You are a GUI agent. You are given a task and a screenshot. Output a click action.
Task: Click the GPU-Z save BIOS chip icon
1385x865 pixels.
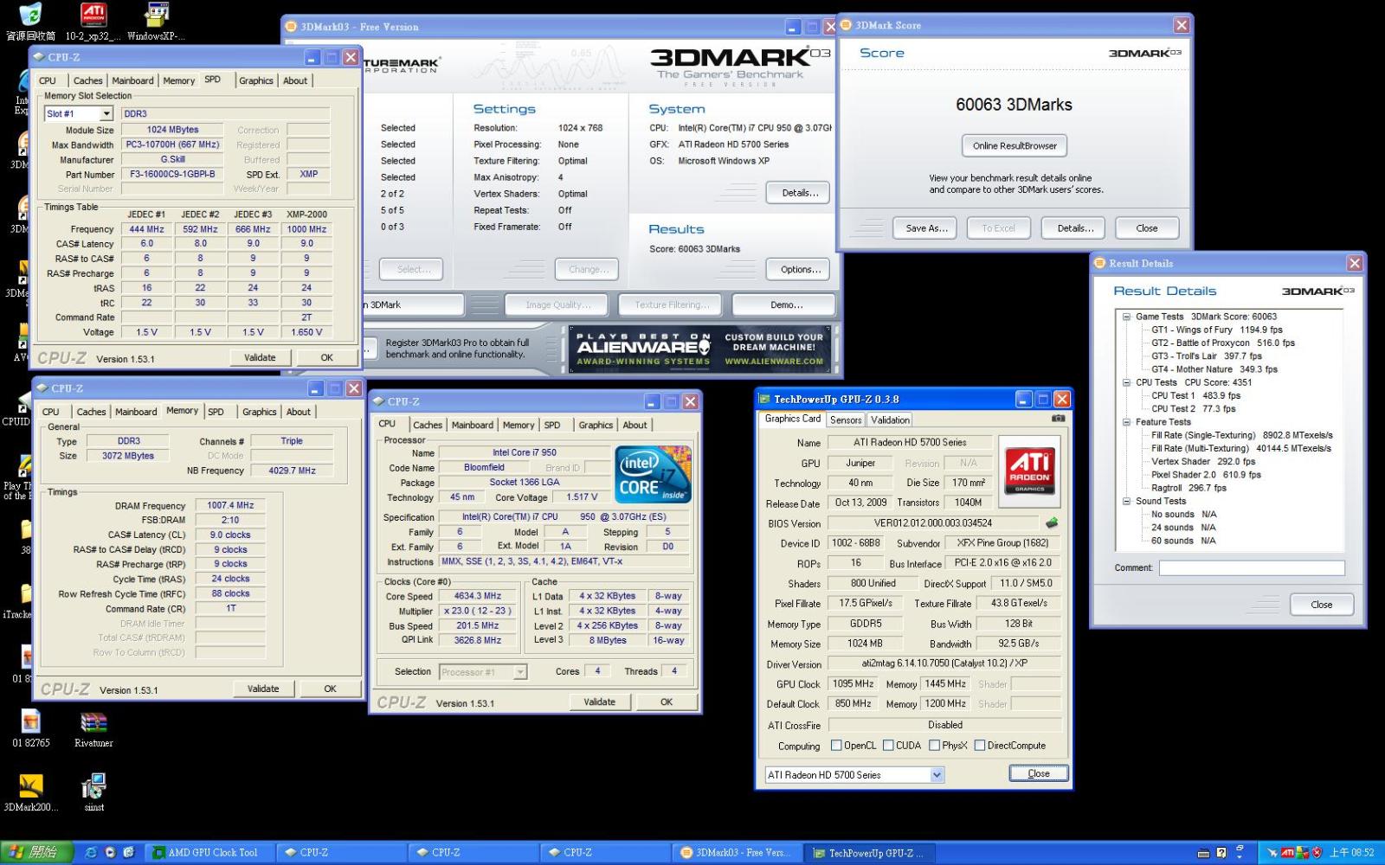coord(1052,522)
